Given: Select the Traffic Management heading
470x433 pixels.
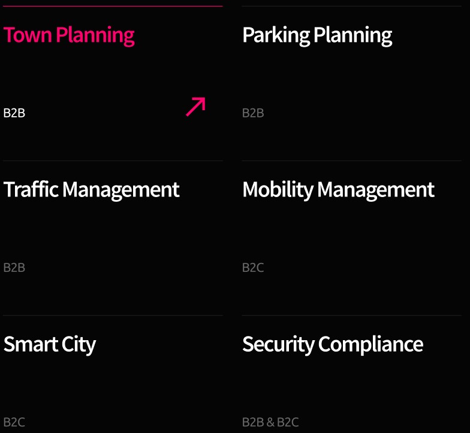Looking at the screenshot, I should pyautogui.click(x=91, y=190).
